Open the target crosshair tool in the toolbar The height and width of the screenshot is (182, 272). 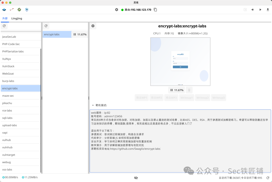pos(19,10)
